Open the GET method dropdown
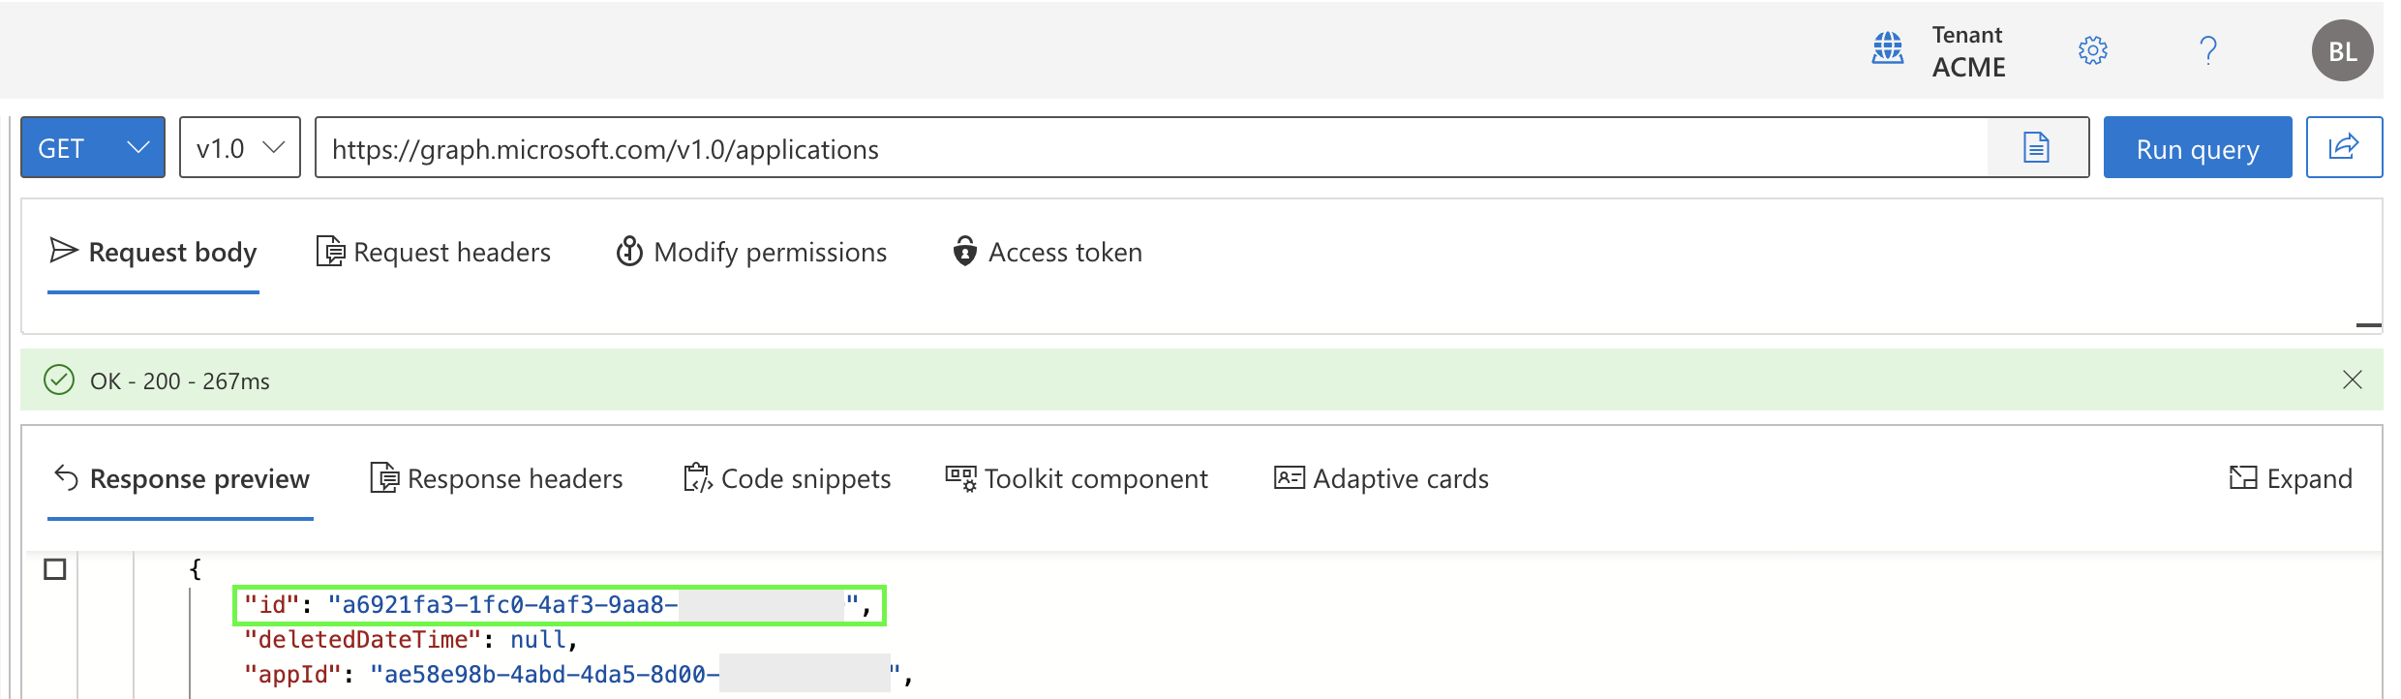Screen dimensions: 2401x699 coord(93,148)
